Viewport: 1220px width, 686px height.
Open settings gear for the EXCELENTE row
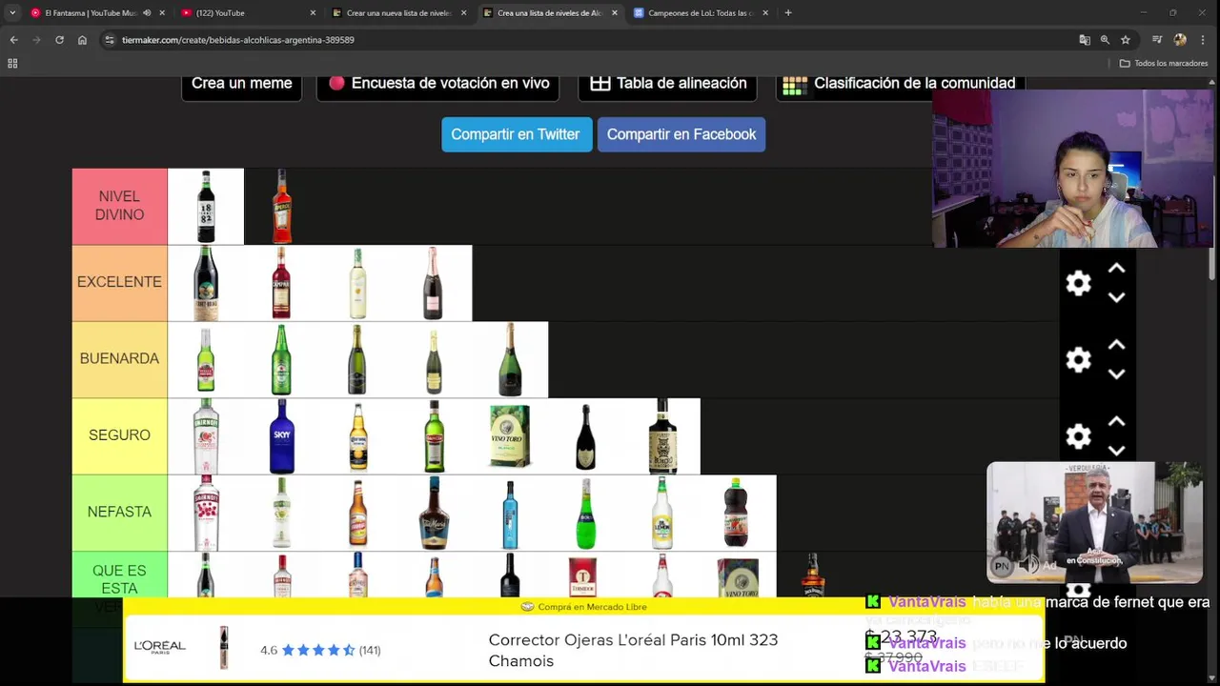(1078, 283)
